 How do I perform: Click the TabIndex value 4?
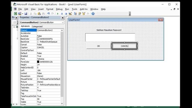tap(49, 88)
